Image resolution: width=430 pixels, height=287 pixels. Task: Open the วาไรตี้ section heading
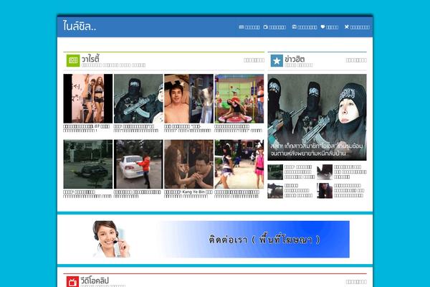[x=90, y=59]
